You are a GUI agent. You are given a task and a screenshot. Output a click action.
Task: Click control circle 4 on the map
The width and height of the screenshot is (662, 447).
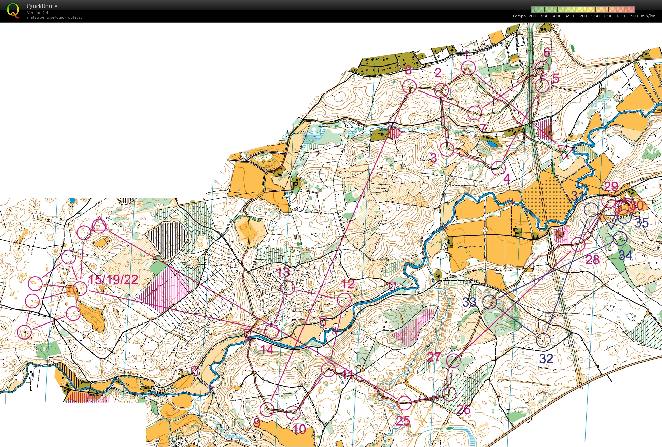[x=498, y=168]
